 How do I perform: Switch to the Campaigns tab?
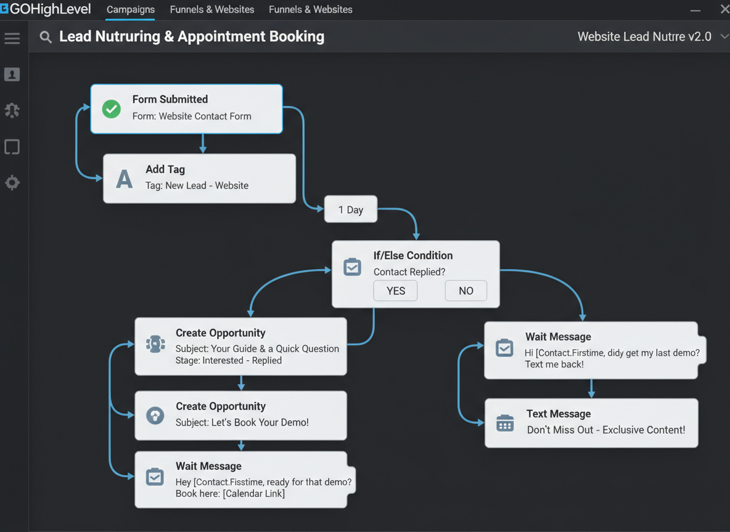130,10
